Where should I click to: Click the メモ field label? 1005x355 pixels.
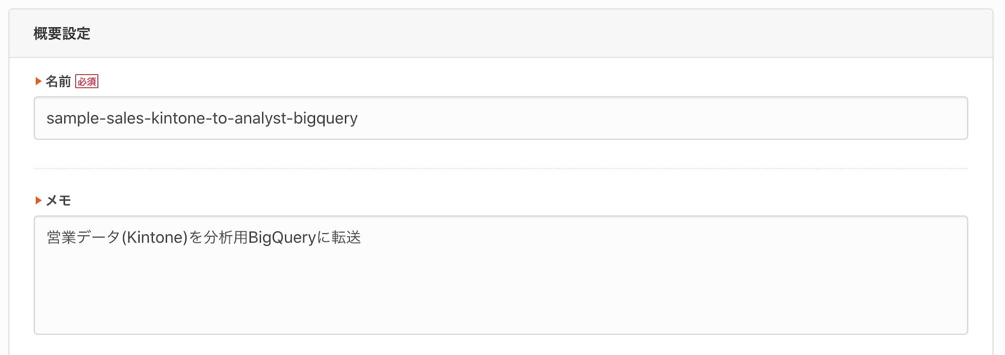[58, 200]
